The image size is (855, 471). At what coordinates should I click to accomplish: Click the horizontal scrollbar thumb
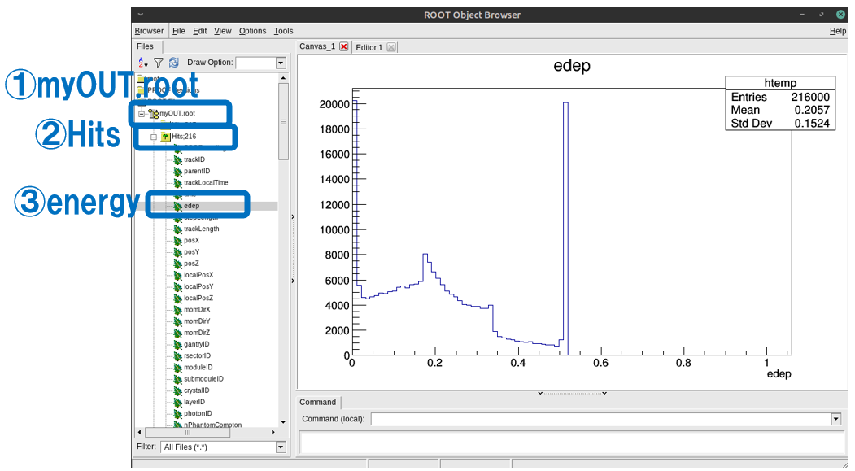[187, 432]
